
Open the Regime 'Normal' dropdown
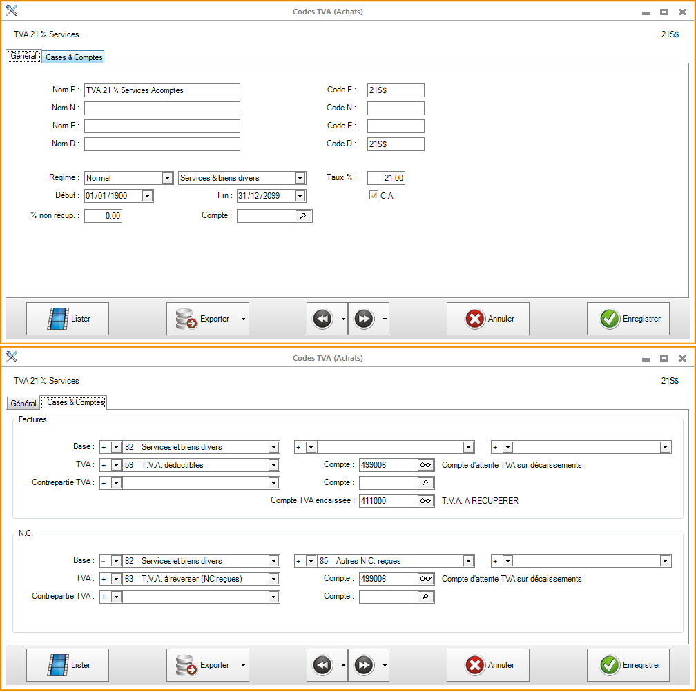(167, 178)
